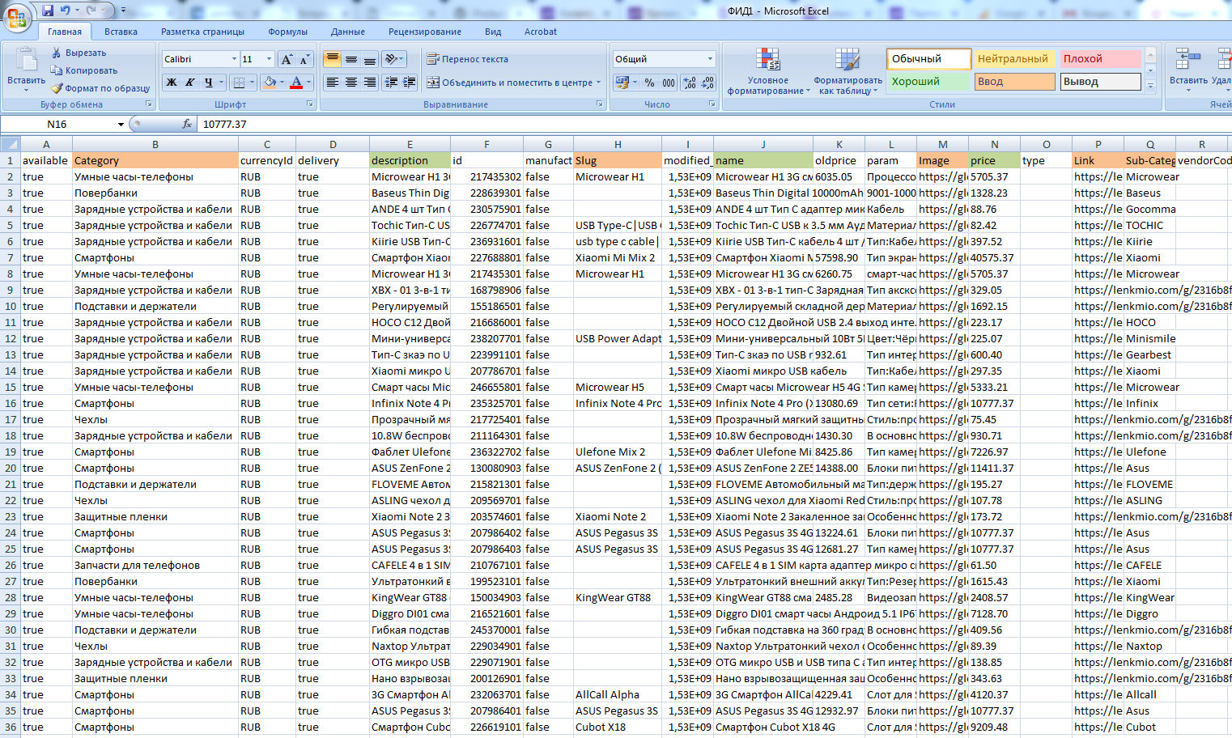Screen dimensions: 1232x738
Task: Apply cell borders button
Action: click(238, 83)
